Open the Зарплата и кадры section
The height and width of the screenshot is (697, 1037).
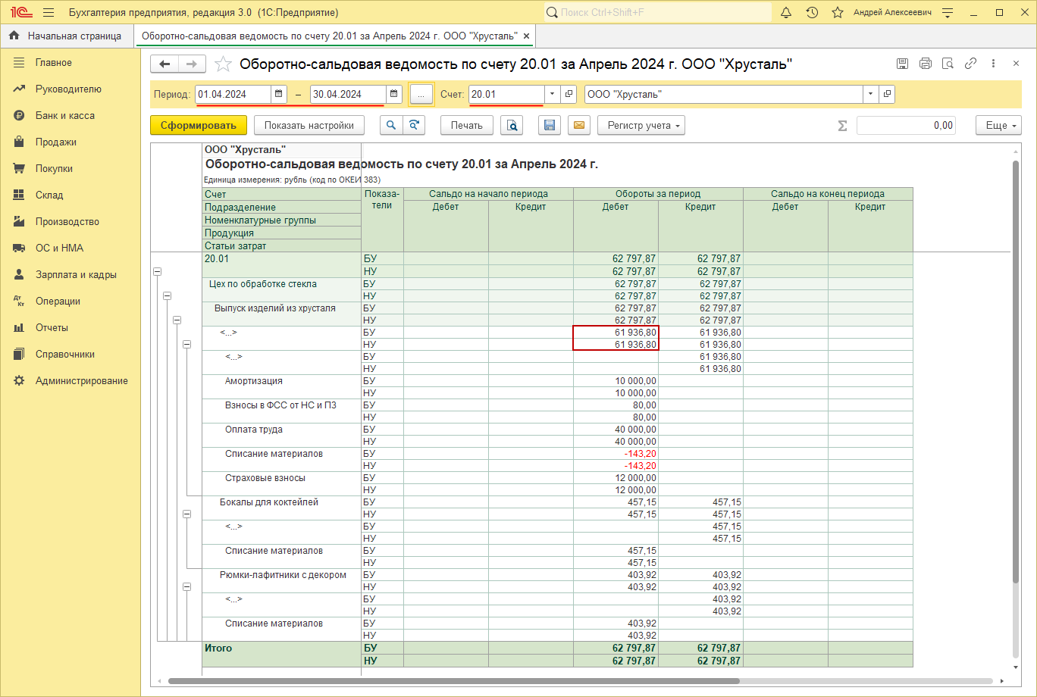[x=76, y=275]
